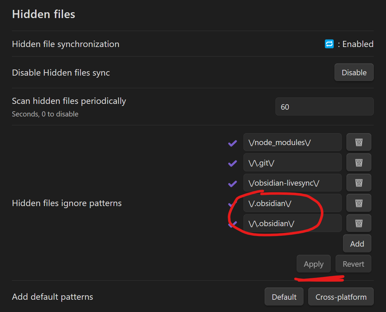Screen dimensions: 386x312
Task: Click the checkmark beside \/\.git\/ pattern
Action: click(233, 164)
